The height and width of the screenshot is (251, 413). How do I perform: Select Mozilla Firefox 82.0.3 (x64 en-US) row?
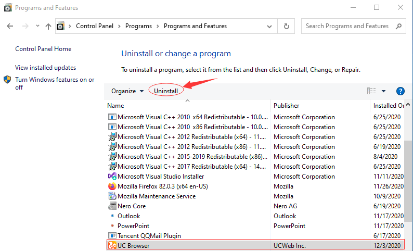[255, 186]
